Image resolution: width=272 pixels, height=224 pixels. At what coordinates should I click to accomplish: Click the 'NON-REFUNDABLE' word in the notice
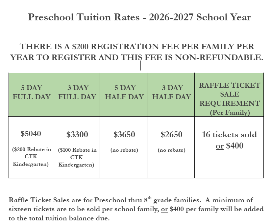pyautogui.click(x=219, y=57)
